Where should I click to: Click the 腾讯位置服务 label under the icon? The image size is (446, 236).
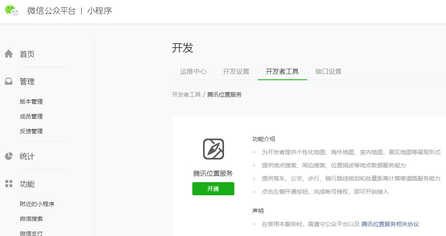click(213, 173)
